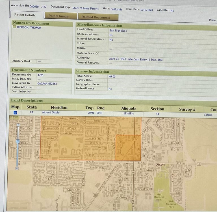217x212 pixels.
Task: Click the Twp - Rng column header
Action: pyautogui.click(x=95, y=108)
